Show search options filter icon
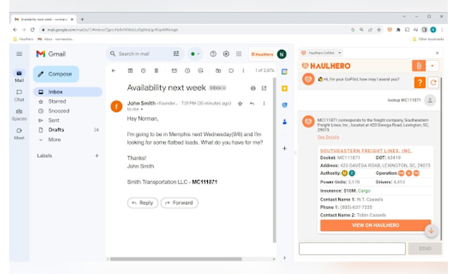This screenshot has width=457, height=274. (x=176, y=54)
